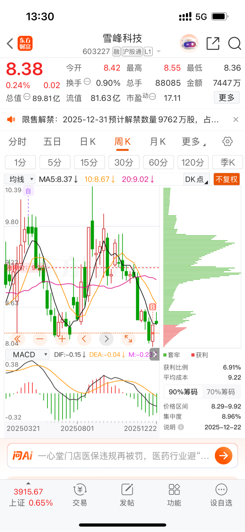Tap the share export icon
The image size is (245, 532).
click(x=213, y=44)
